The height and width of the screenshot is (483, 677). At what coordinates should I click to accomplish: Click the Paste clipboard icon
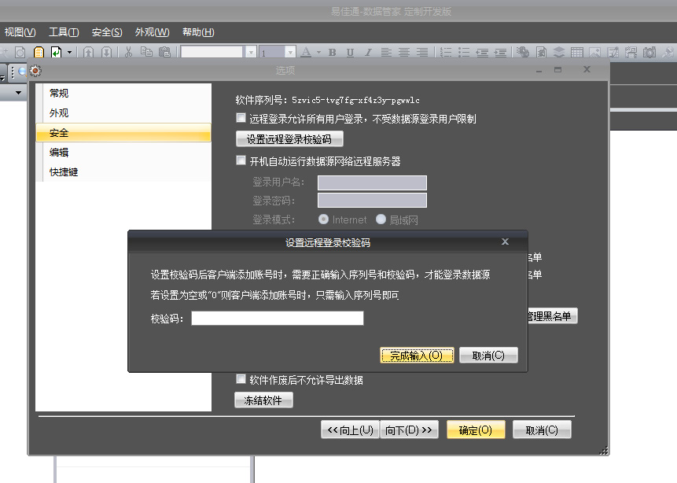[164, 52]
